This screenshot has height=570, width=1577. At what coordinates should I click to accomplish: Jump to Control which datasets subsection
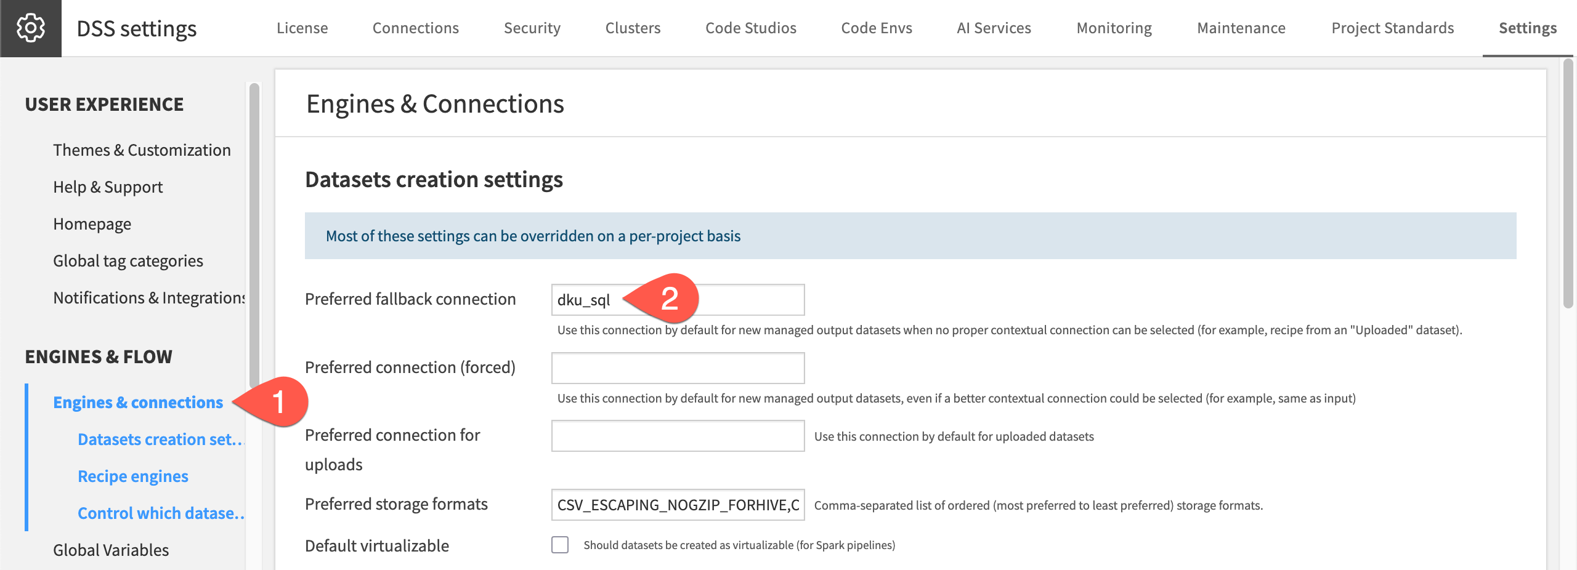point(161,513)
